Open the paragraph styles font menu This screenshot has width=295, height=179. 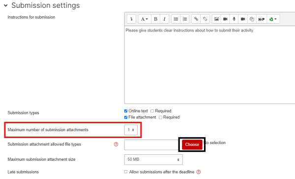[x=145, y=19]
